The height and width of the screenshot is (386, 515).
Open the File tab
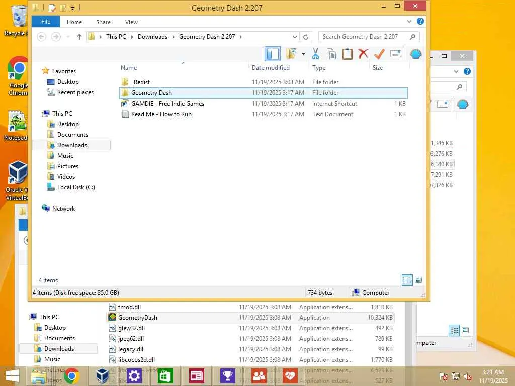[46, 22]
